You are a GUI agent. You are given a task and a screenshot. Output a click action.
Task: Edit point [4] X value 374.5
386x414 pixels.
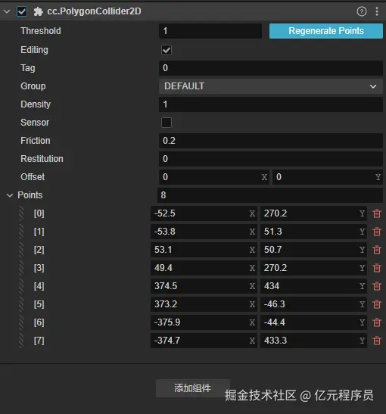tap(204, 286)
